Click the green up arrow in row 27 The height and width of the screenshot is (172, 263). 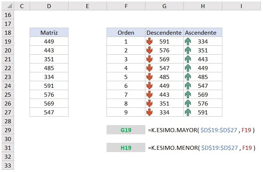coord(188,112)
